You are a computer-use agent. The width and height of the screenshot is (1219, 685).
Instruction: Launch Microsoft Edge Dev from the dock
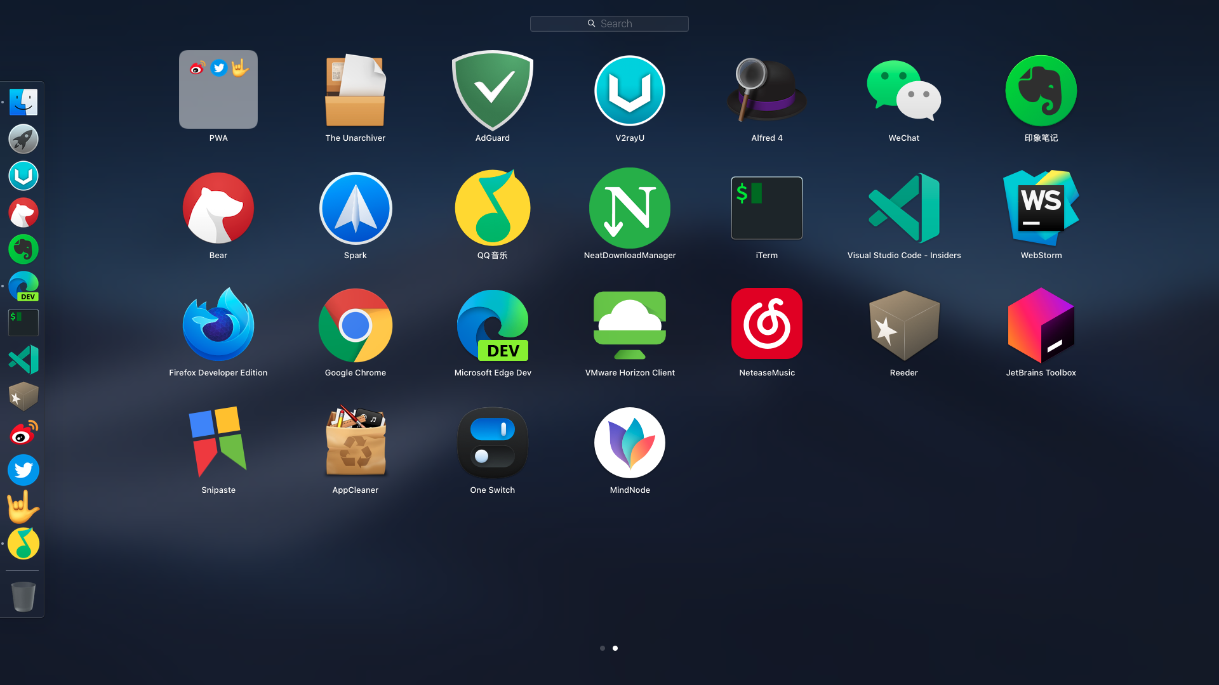point(23,286)
